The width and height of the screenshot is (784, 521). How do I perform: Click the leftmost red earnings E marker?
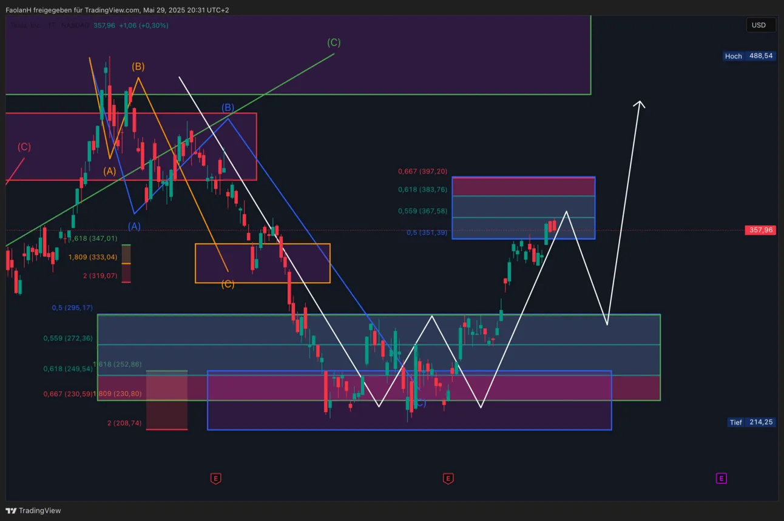(215, 479)
